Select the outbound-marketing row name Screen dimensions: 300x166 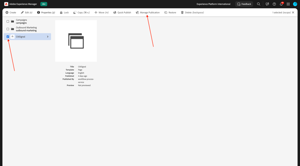coord(26,31)
